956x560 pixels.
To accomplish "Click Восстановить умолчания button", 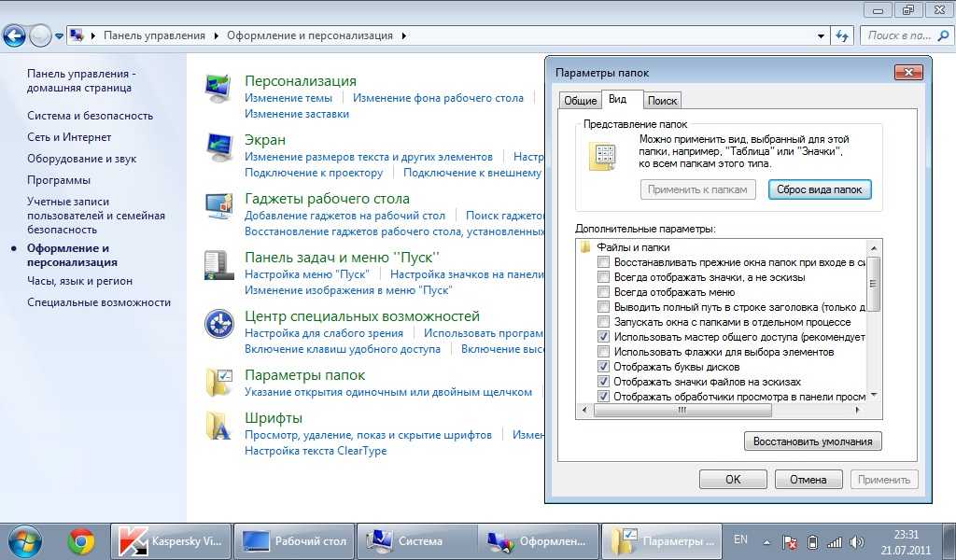I will [813, 441].
